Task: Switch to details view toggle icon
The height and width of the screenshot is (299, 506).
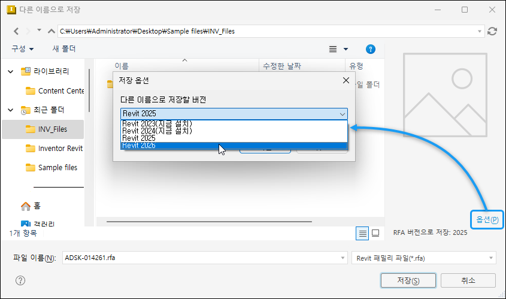Action: pos(362,233)
